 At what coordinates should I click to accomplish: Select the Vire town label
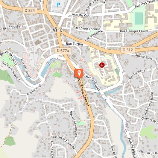58,30
